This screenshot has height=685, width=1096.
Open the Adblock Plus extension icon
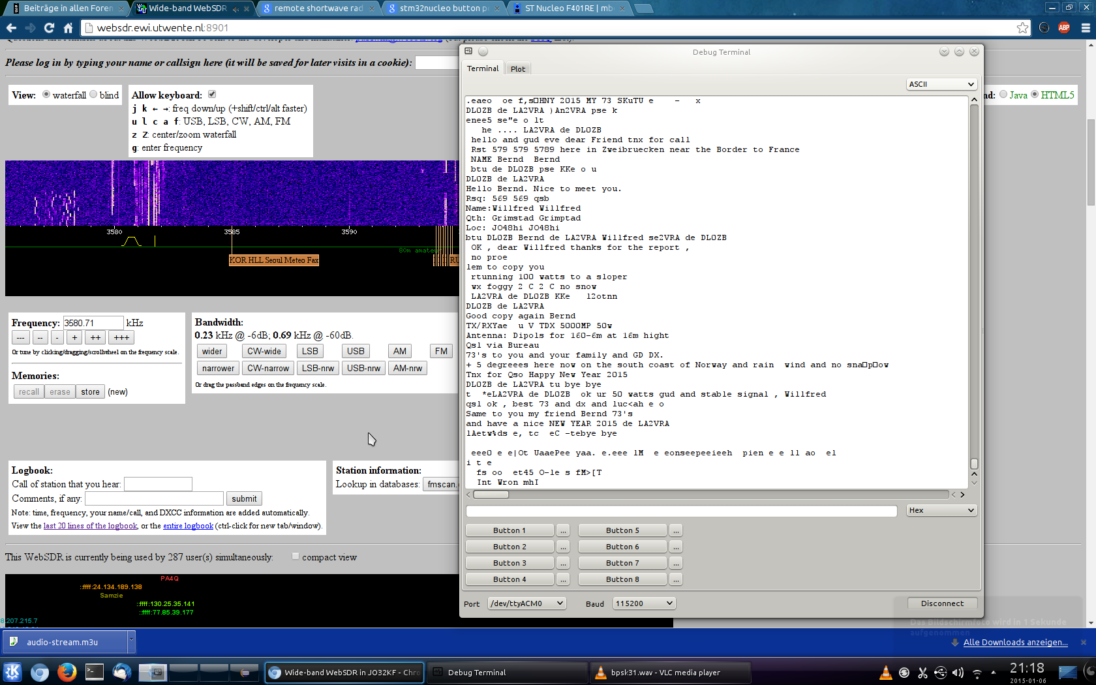coord(1064,27)
